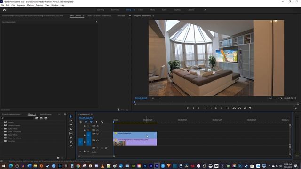Viewport: 301px width, 169px height.
Task: Switch to Graphics workspace
Action: [177, 10]
